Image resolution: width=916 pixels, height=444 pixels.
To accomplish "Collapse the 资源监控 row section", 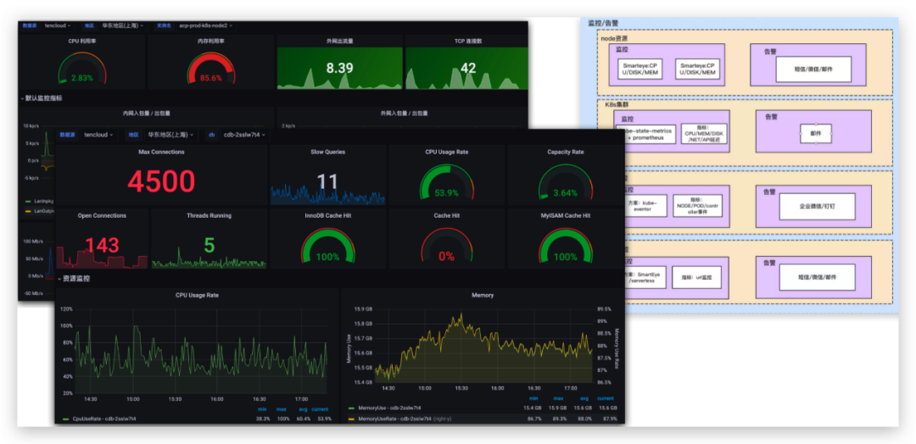I will pos(73,279).
